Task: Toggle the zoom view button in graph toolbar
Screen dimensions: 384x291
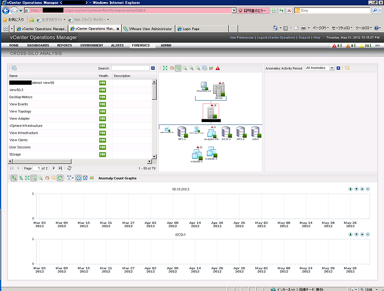Action: pos(34,178)
